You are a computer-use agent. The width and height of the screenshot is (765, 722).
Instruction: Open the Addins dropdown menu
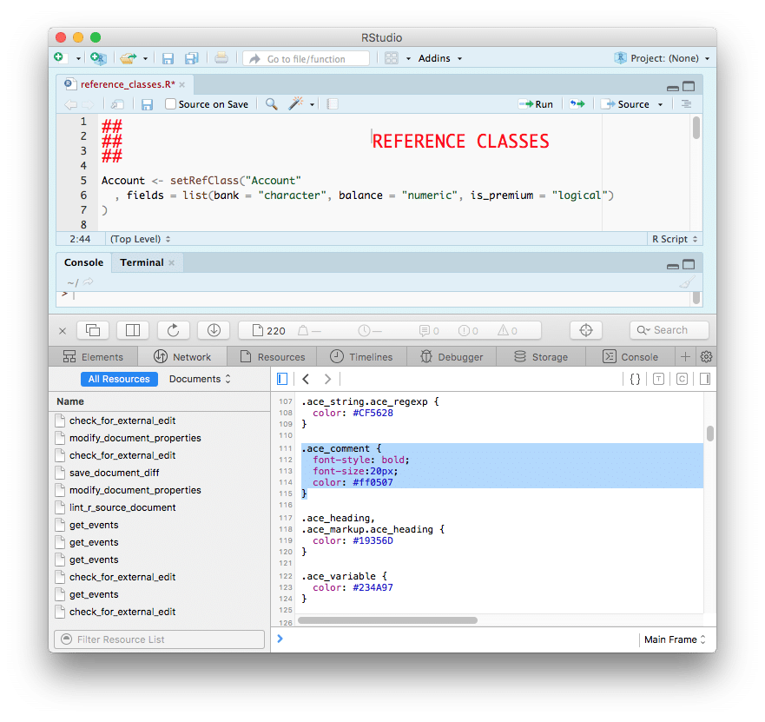pos(439,58)
